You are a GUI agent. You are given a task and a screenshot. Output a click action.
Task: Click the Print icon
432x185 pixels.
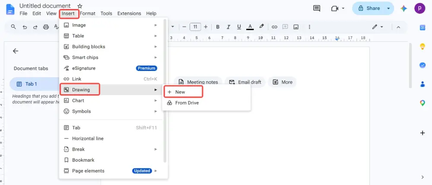click(x=46, y=27)
